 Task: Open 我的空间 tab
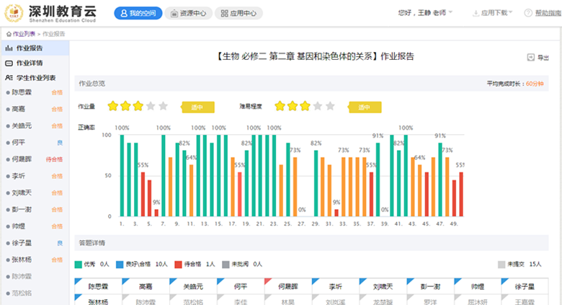pyautogui.click(x=138, y=13)
